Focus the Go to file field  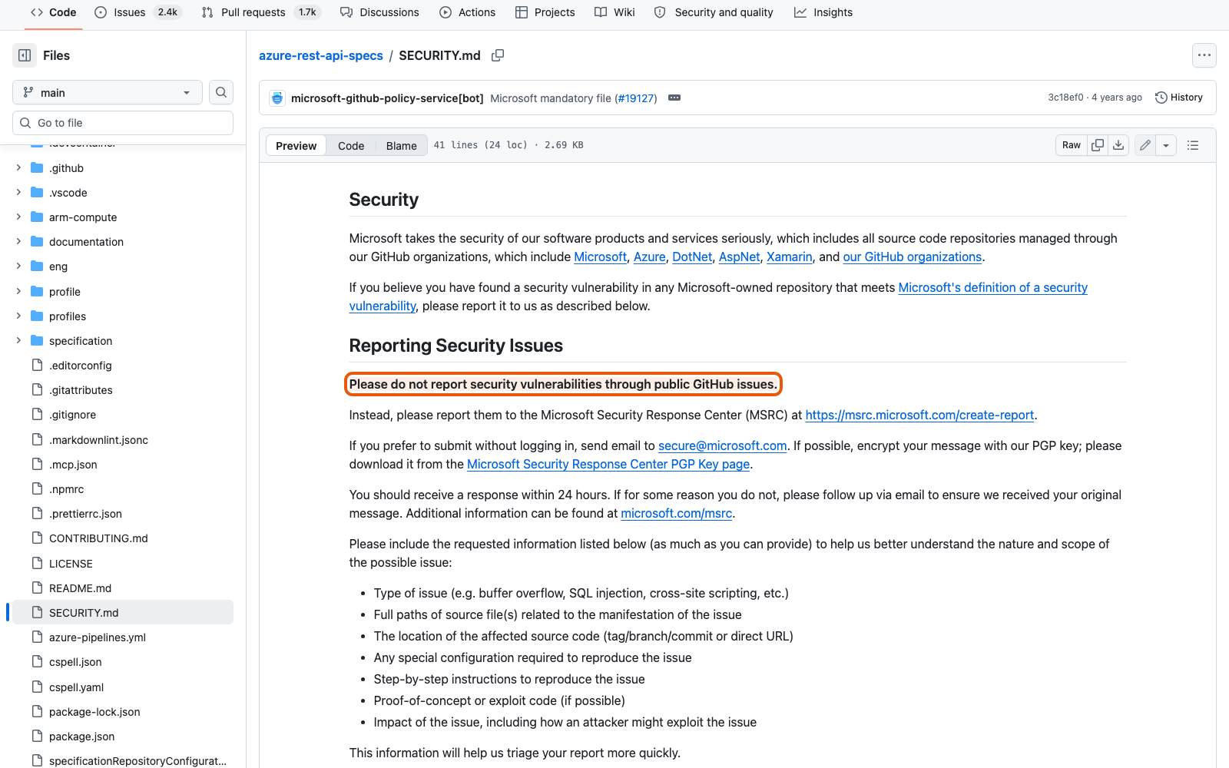(x=123, y=123)
